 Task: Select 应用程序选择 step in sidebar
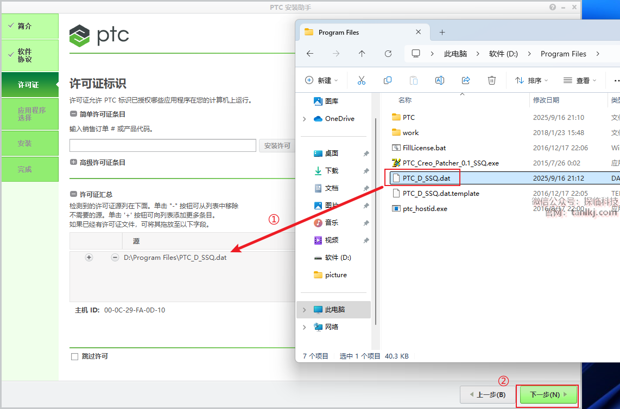tap(30, 114)
